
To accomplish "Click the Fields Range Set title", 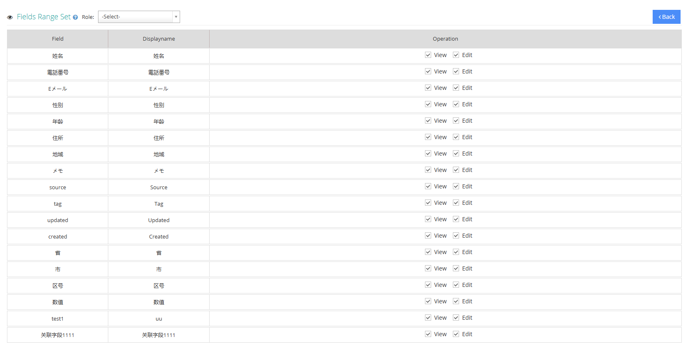I will [x=43, y=17].
